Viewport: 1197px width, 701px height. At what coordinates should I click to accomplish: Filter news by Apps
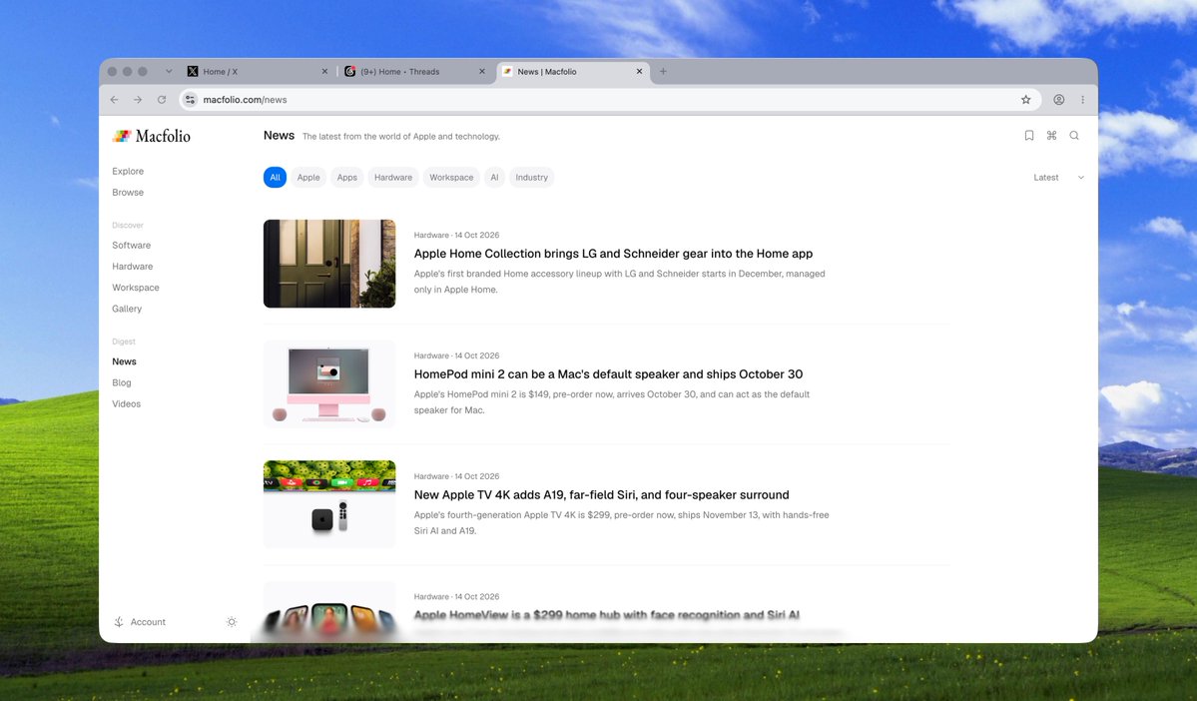[x=347, y=177]
